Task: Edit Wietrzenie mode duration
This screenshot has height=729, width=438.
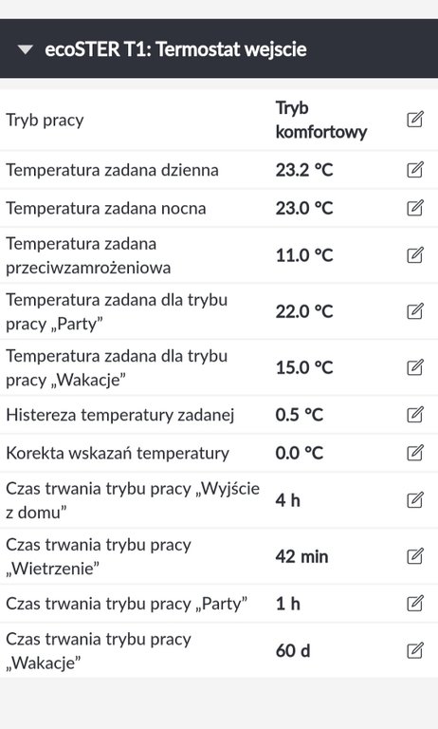Action: pos(415,556)
